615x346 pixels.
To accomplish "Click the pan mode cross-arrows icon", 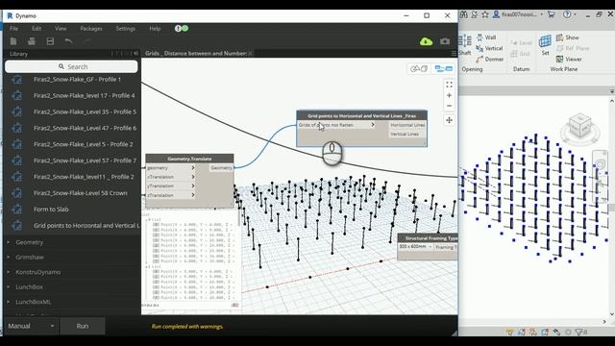I will click(x=449, y=120).
